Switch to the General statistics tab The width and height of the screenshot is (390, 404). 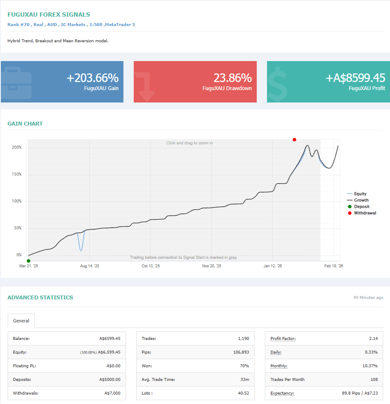(21, 320)
